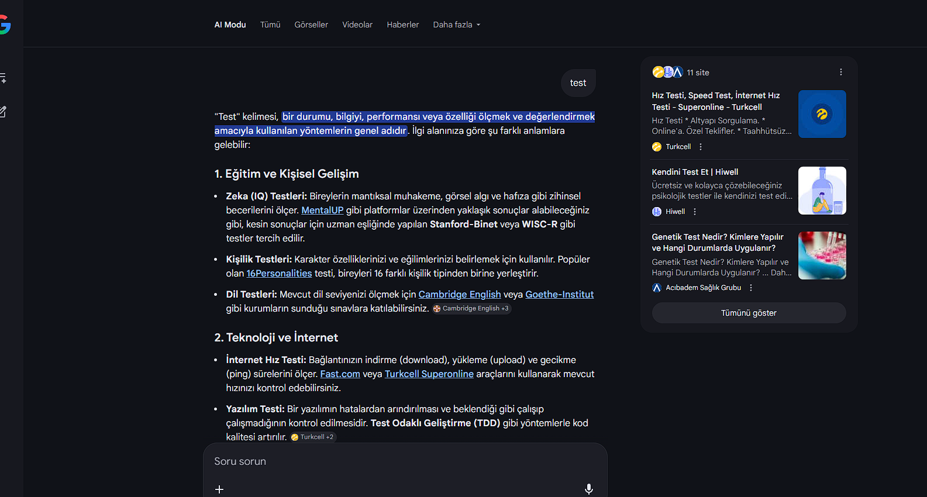Follow the MentalUP link
The height and width of the screenshot is (497, 927).
[x=322, y=210]
